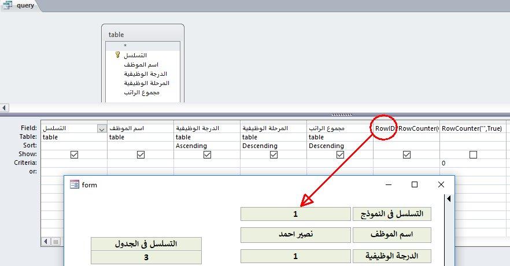Image resolution: width=510 pixels, height=266 pixels.
Task: Click the RowCounter("",True) field cell
Action: click(473, 128)
